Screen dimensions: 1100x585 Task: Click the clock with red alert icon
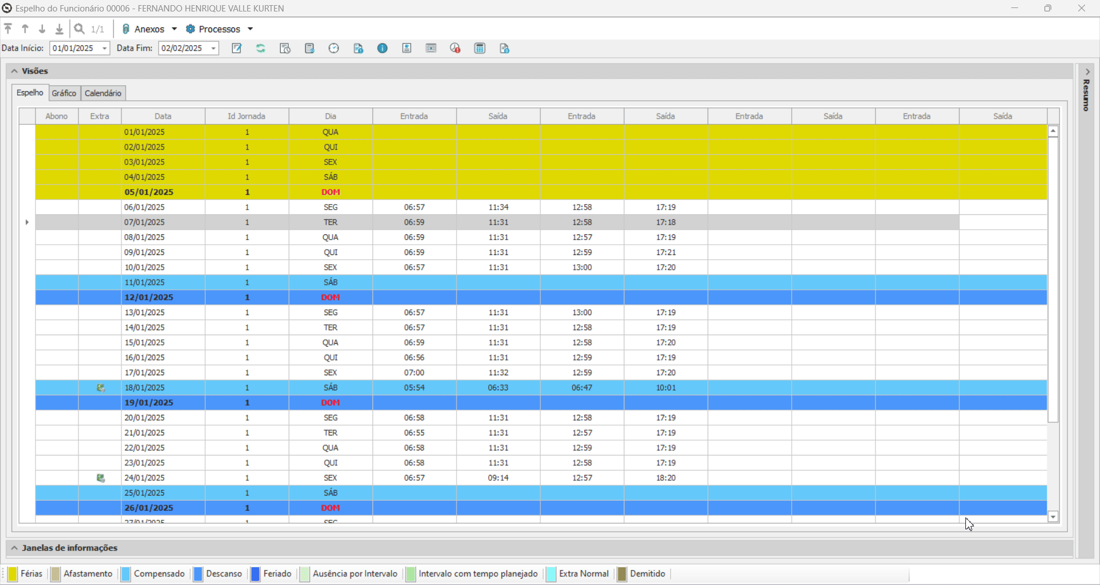click(455, 48)
